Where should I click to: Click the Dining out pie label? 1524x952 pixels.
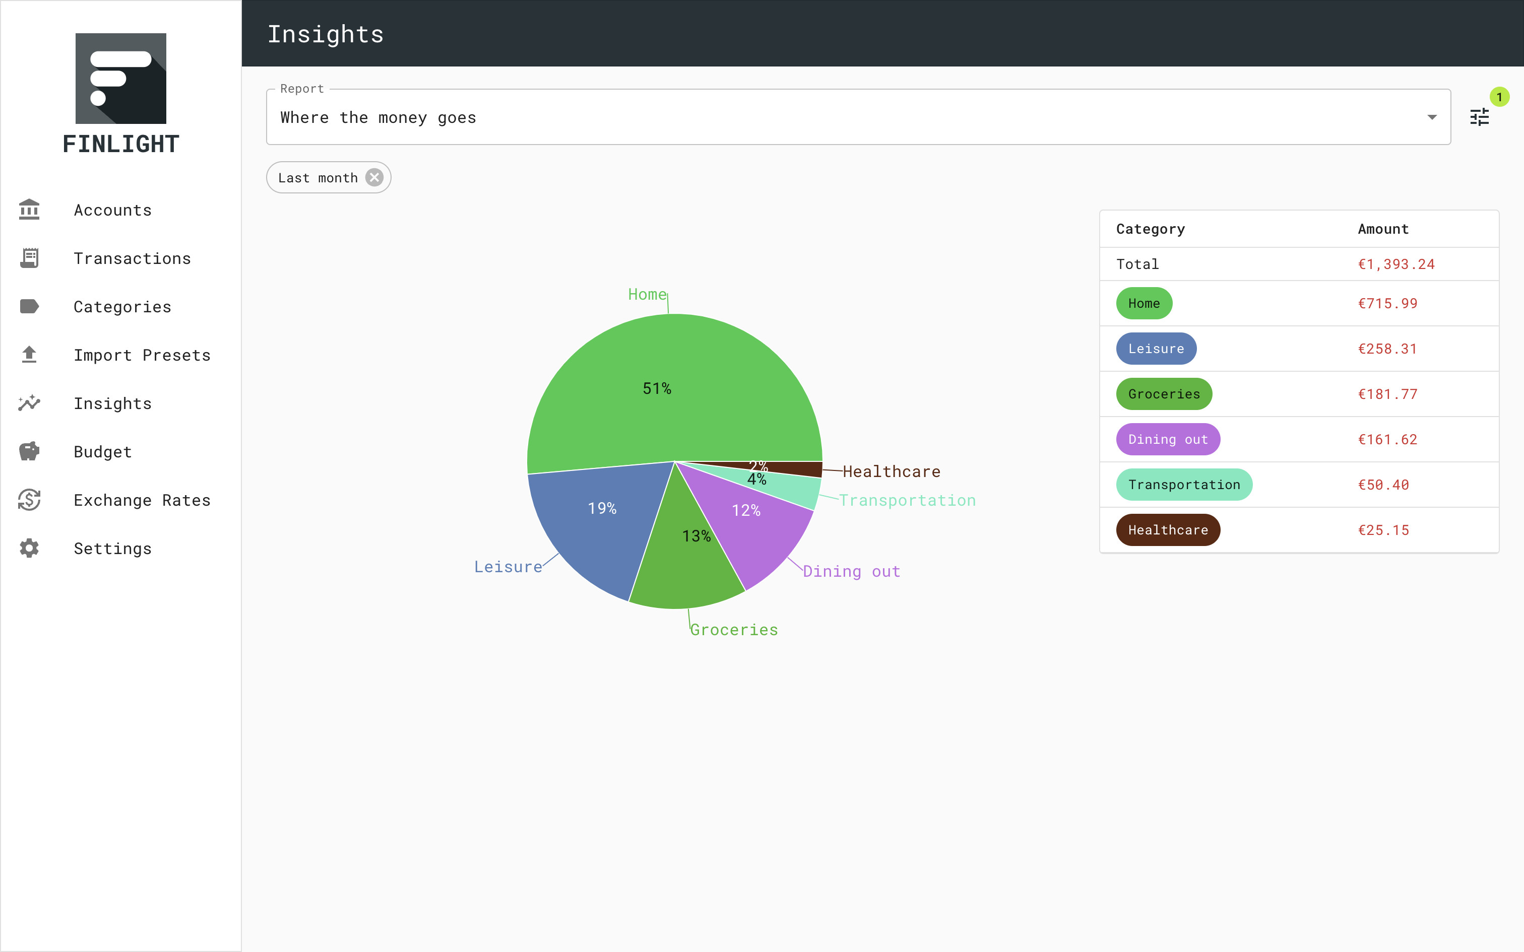[x=851, y=572]
